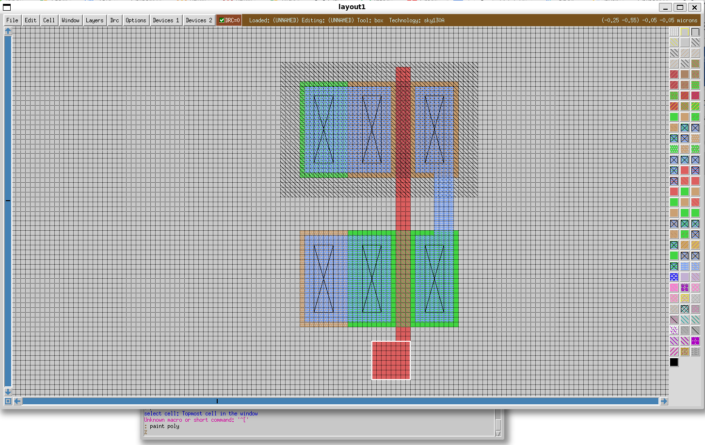Select the gold dotted layer swatch
The image size is (705, 445).
pos(685,351)
